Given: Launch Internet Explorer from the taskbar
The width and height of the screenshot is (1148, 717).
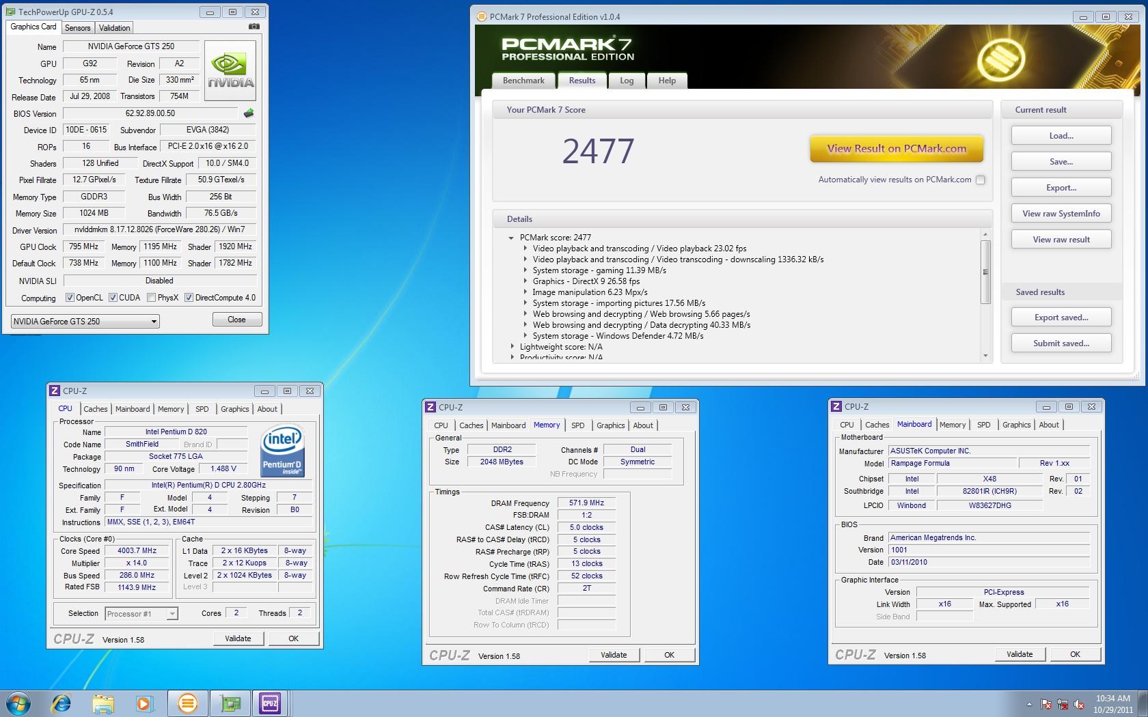Looking at the screenshot, I should (61, 703).
